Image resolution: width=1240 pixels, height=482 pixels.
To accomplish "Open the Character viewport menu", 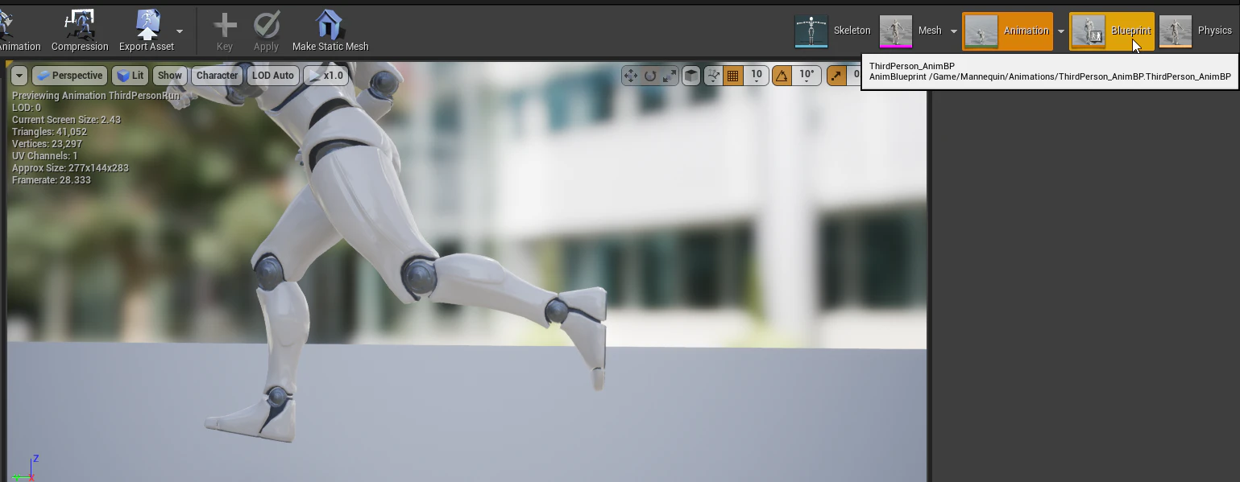I will coord(218,76).
